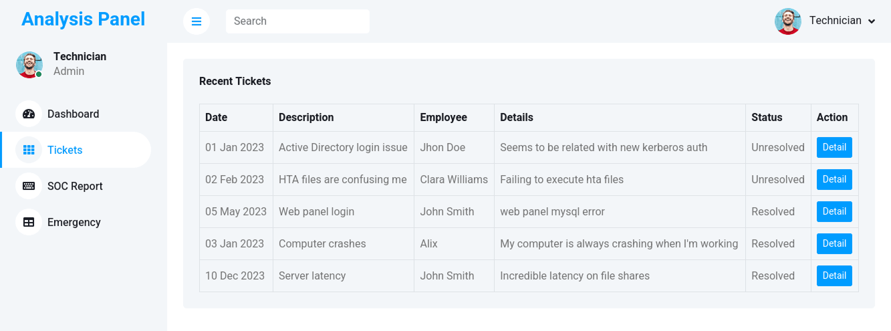Open Detail for Active Directory login issue
The image size is (891, 331).
[834, 147]
